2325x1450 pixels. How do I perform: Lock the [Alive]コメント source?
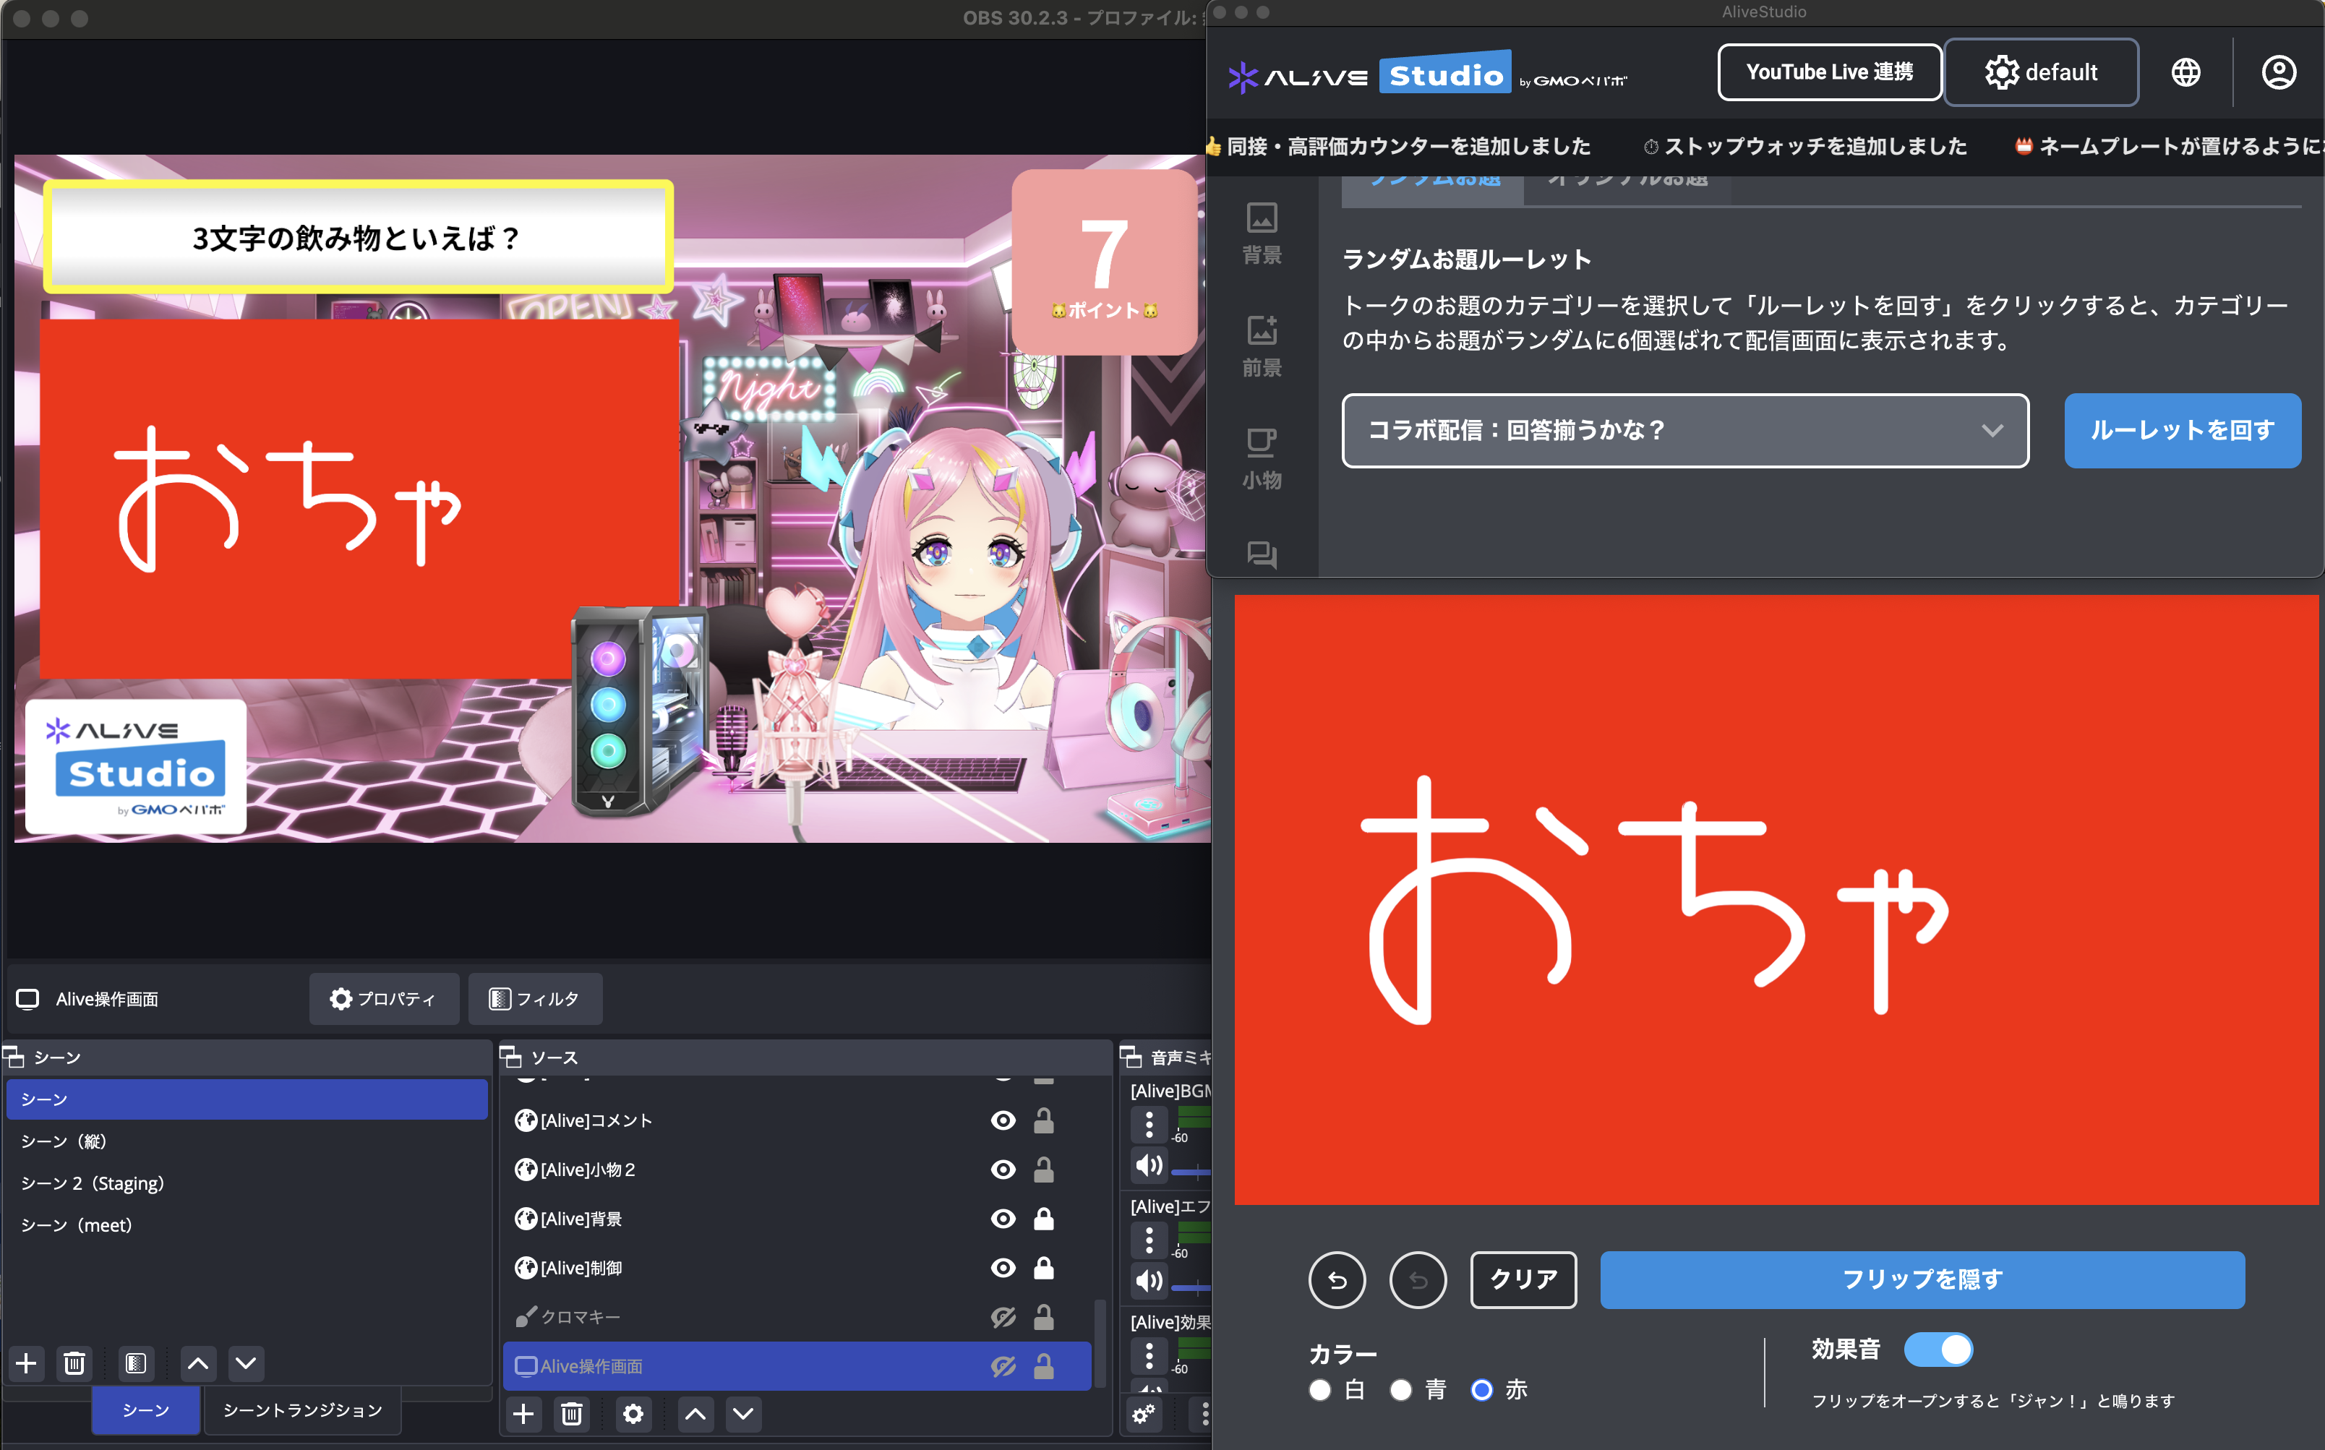(x=1043, y=1120)
